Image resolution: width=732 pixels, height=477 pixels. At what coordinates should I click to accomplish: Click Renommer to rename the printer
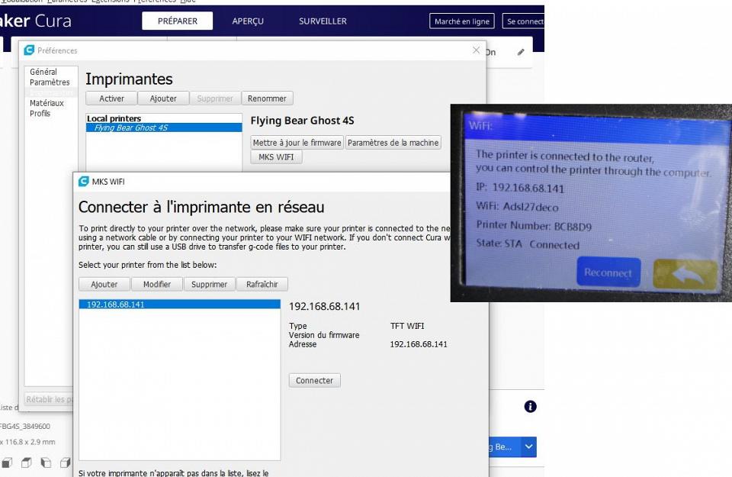pos(267,98)
